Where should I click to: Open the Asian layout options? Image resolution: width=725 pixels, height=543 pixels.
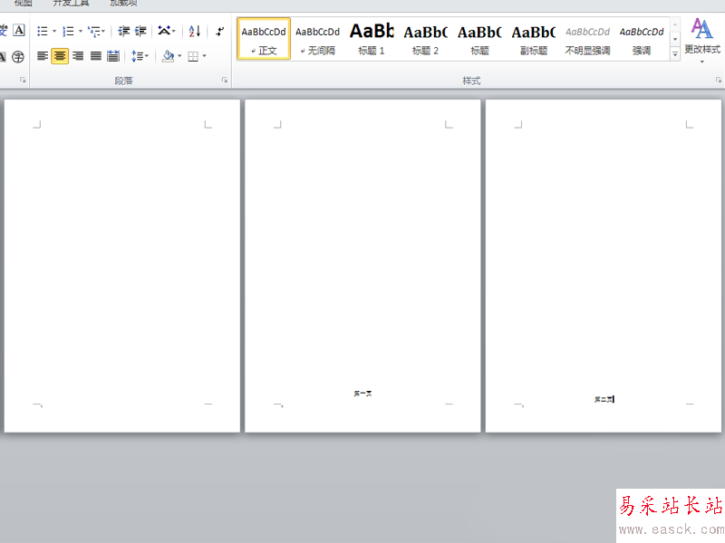coord(167,32)
